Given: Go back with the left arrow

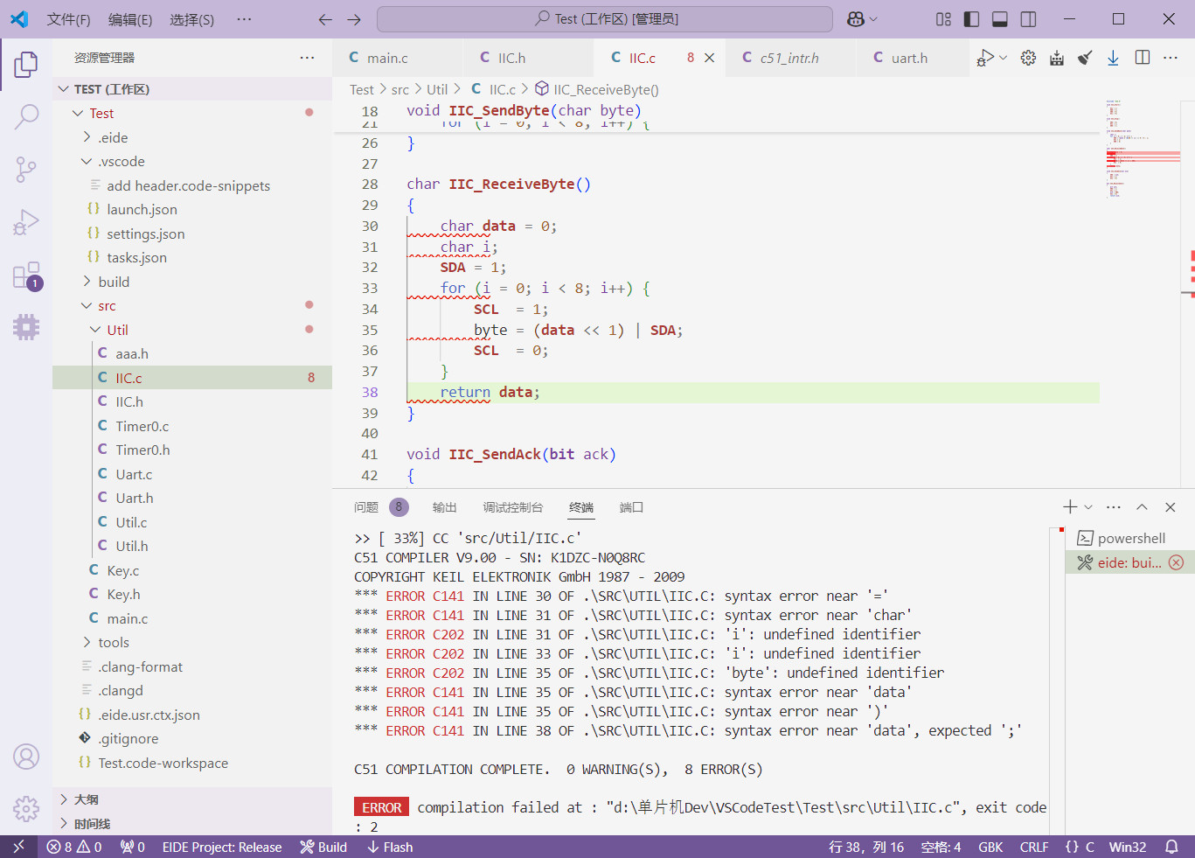Looking at the screenshot, I should coord(325,19).
